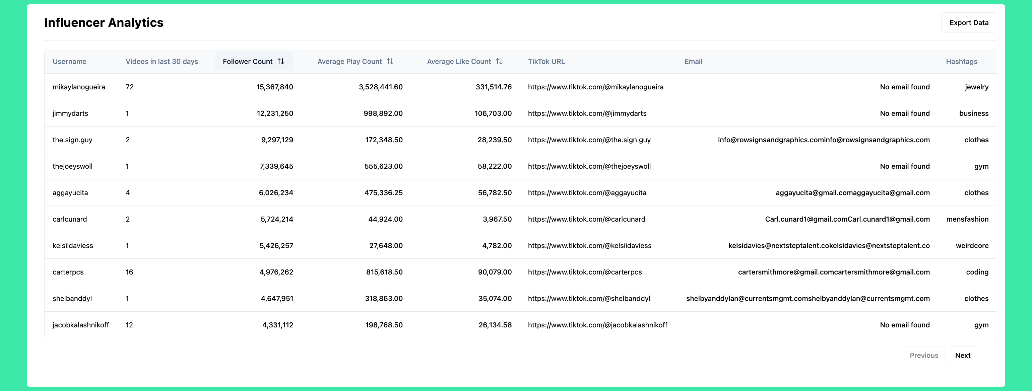1032x391 pixels.
Task: Click the Hashtags column header
Action: (961, 61)
